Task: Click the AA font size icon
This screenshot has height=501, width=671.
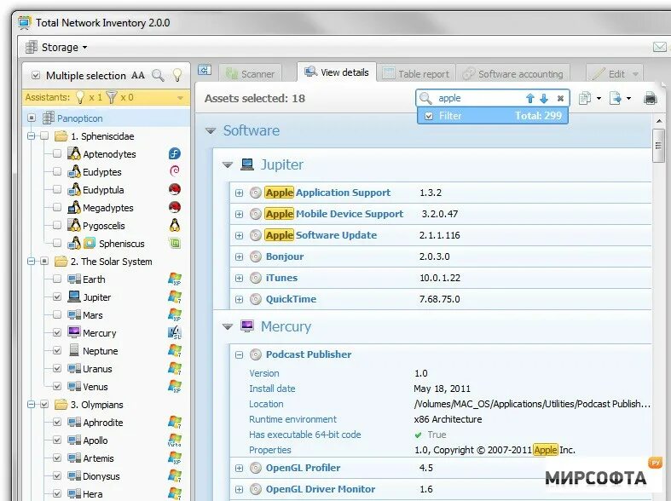Action: click(138, 75)
